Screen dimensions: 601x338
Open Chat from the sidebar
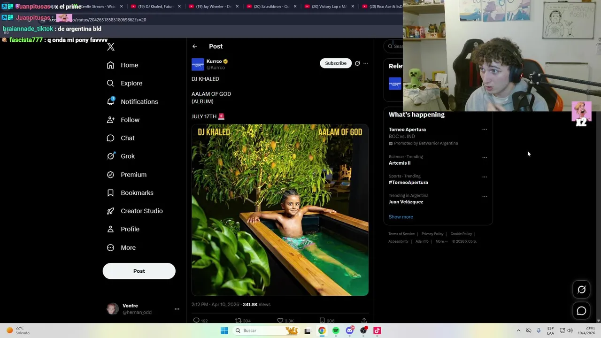pos(121,138)
